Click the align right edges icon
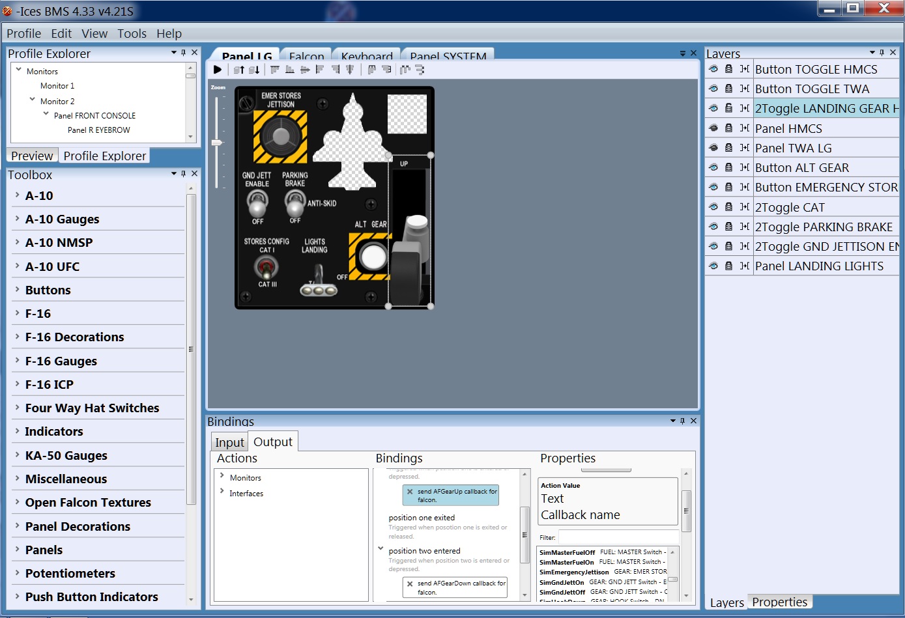 point(336,70)
